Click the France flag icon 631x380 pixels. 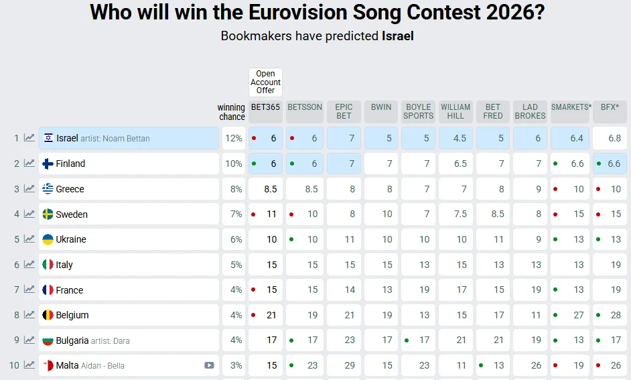click(48, 290)
